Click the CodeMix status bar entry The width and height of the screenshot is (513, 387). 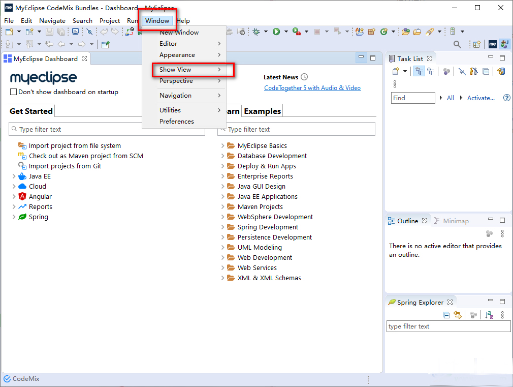[21, 379]
